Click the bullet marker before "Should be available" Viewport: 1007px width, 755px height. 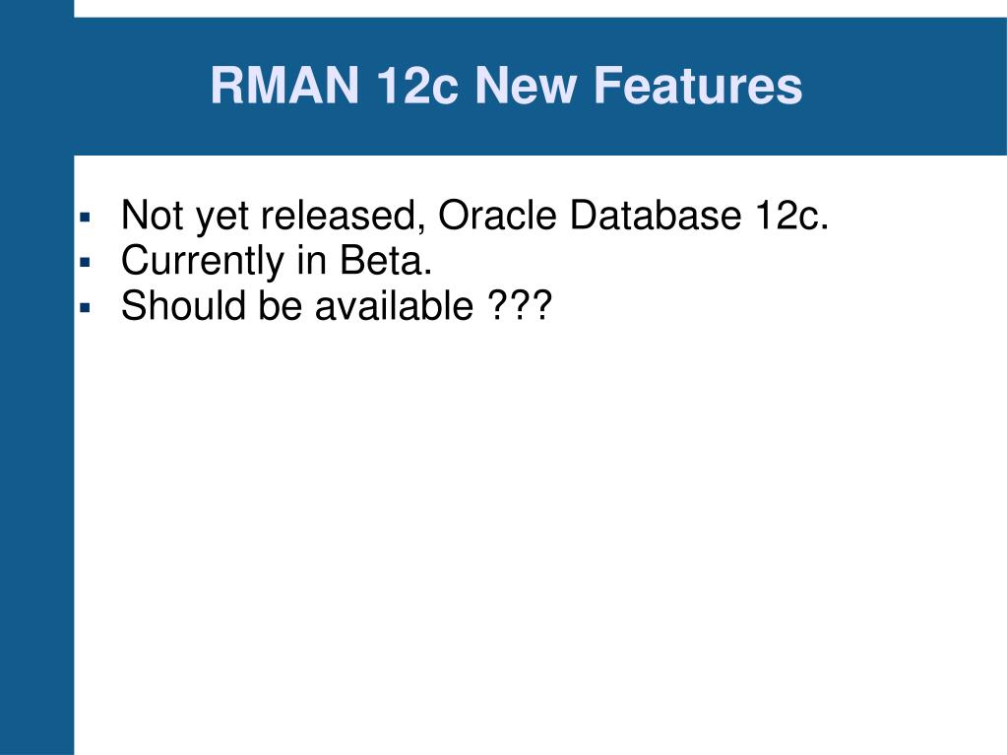(x=86, y=307)
